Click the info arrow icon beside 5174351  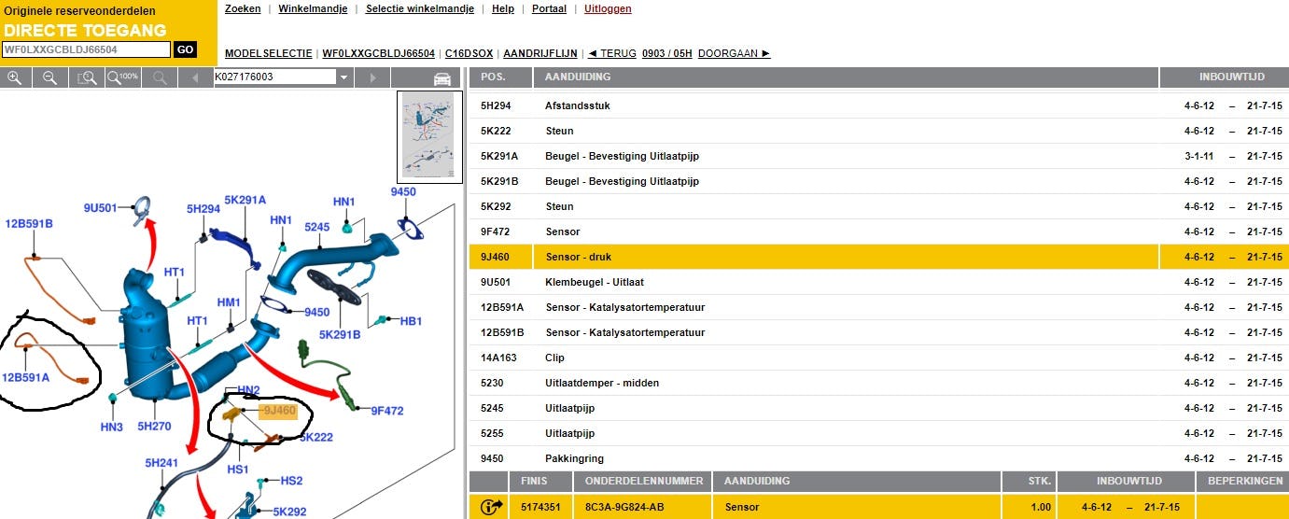491,507
